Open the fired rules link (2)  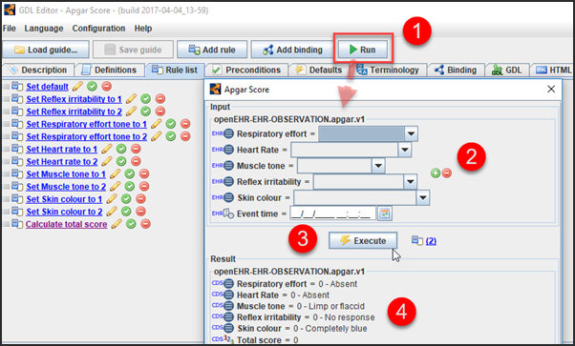431,241
